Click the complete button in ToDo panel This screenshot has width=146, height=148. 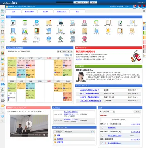(x=137, y=112)
